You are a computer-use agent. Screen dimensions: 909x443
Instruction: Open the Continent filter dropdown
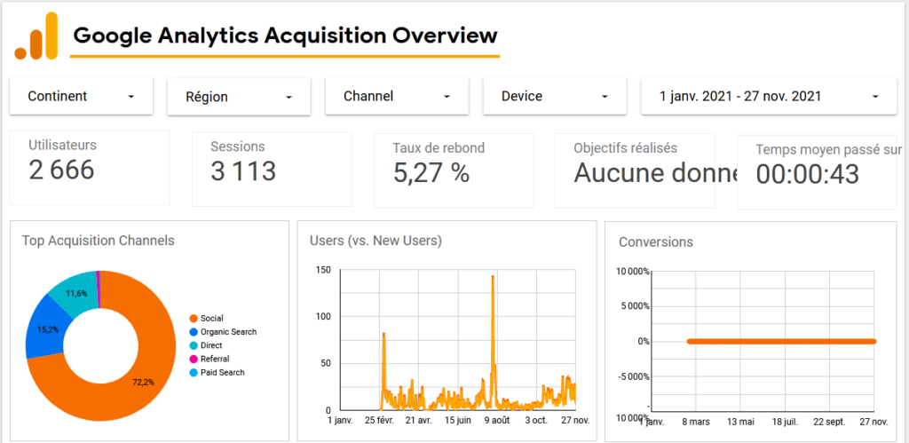tap(81, 96)
